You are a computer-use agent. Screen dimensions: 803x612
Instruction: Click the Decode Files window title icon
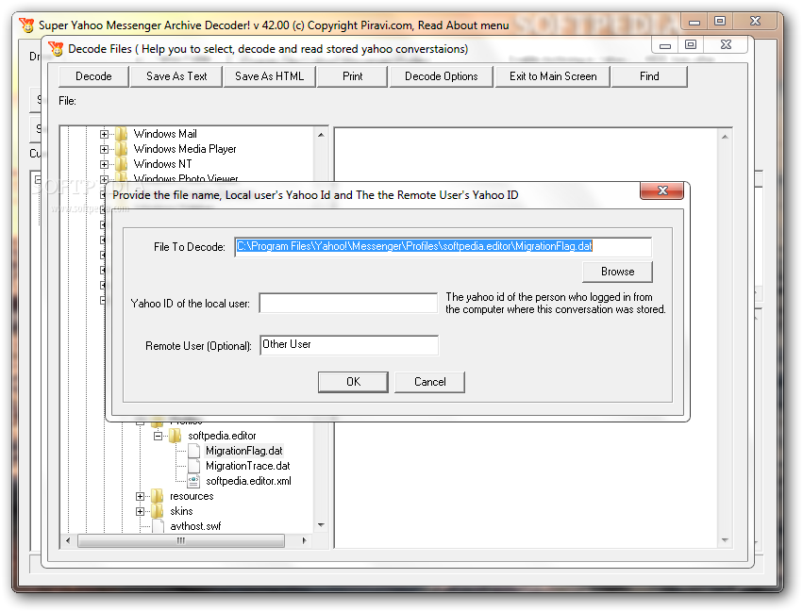(56, 49)
